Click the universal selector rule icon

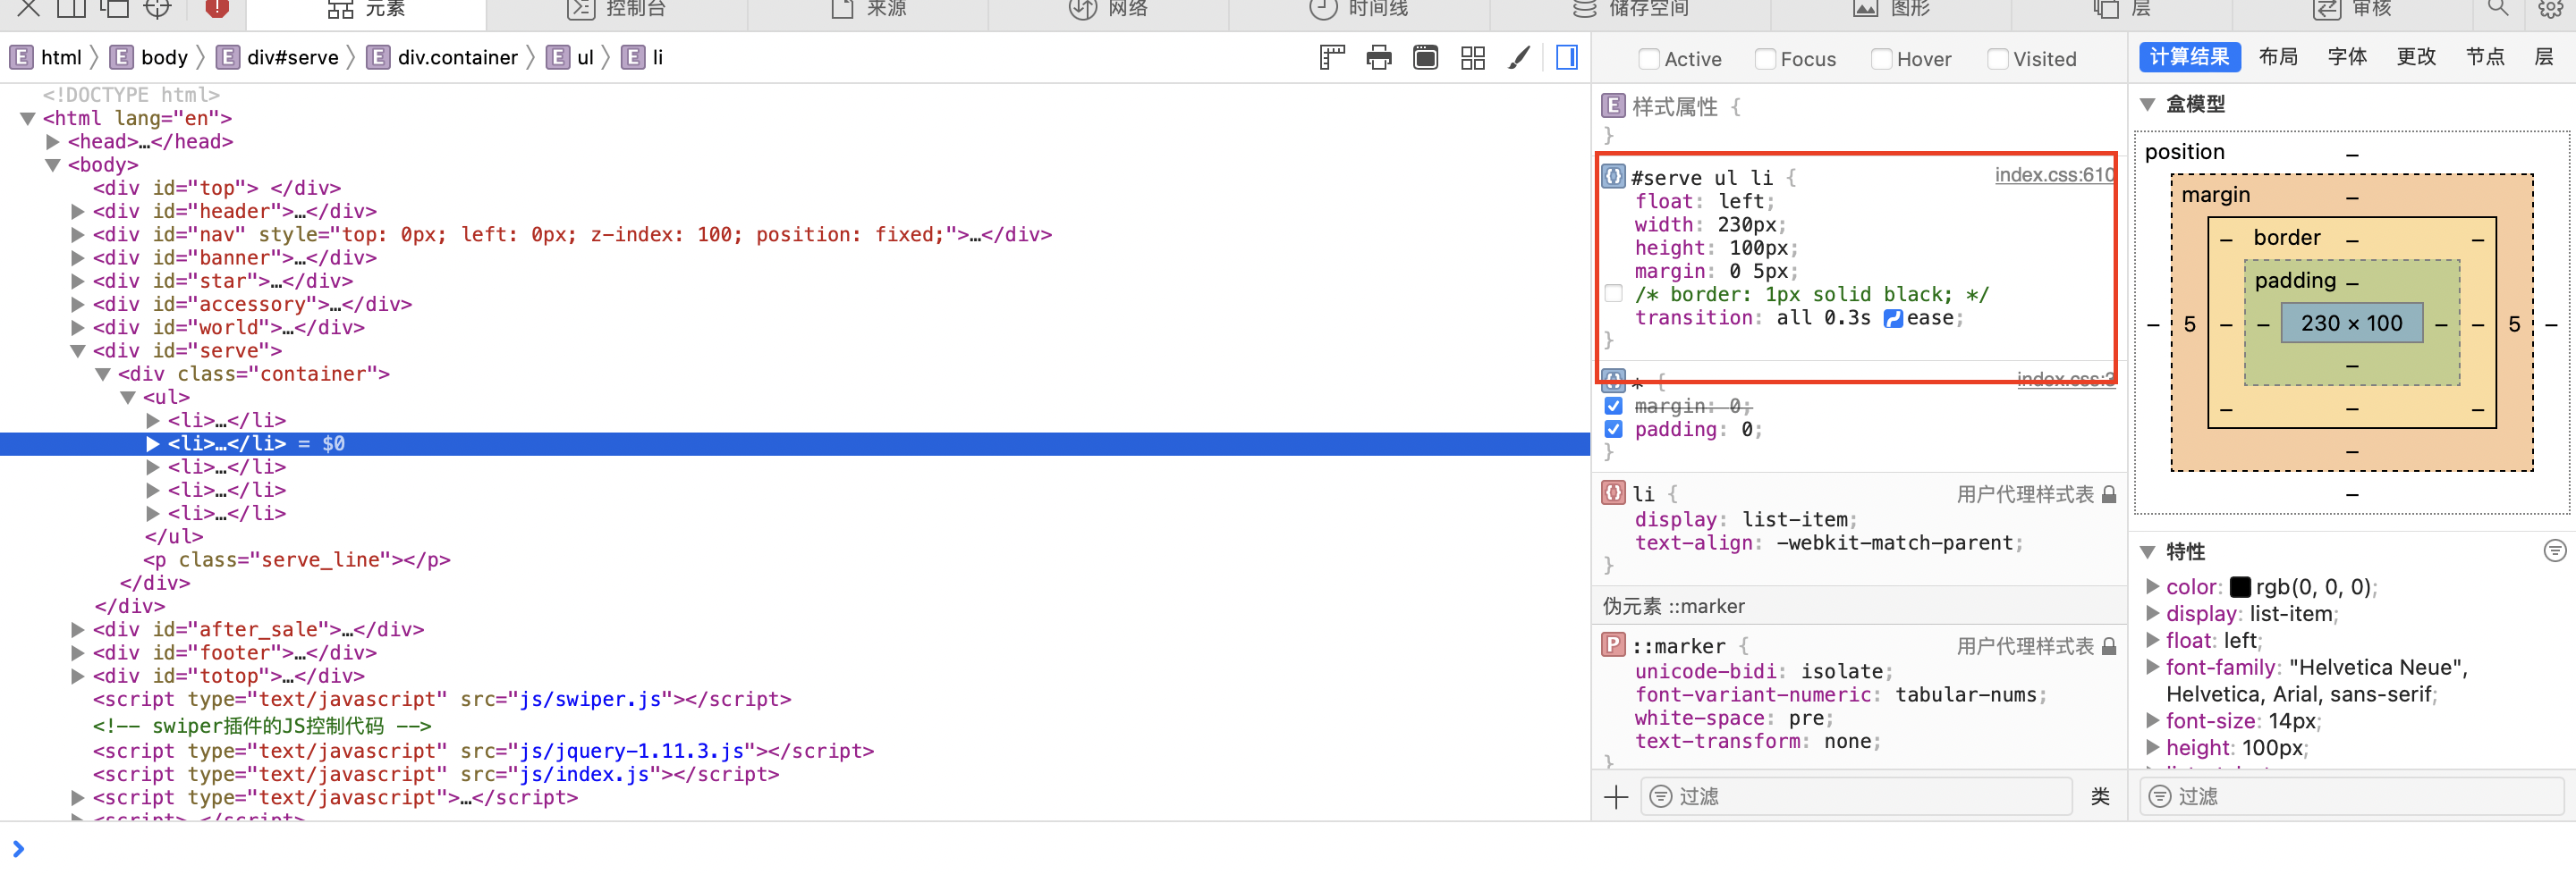(1613, 382)
